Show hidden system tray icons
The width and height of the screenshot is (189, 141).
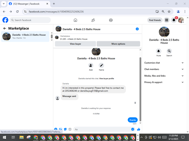pyautogui.click(x=141, y=137)
